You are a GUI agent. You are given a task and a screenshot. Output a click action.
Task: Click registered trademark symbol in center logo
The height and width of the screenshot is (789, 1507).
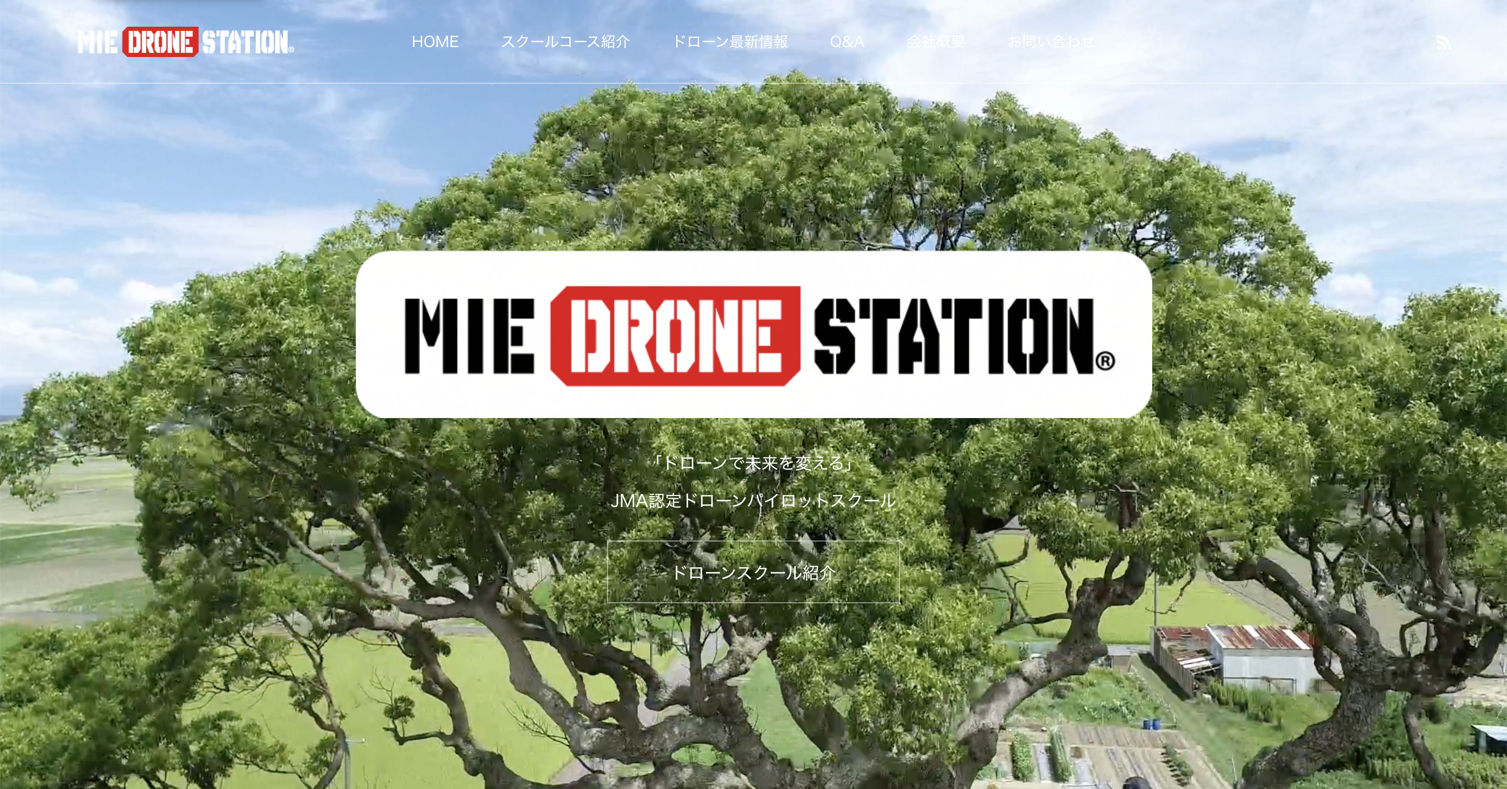pyautogui.click(x=1105, y=361)
